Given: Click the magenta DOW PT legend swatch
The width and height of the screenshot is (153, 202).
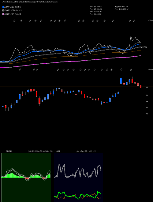Looking at the screenshot, I should [3, 14].
